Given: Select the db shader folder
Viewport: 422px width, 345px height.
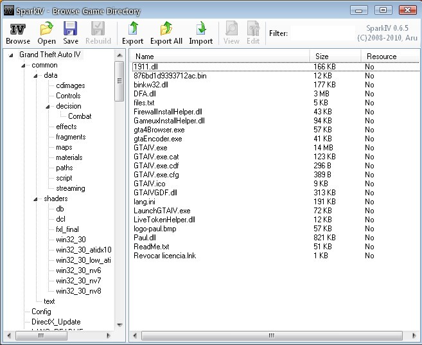Looking at the screenshot, I should click(x=60, y=209).
